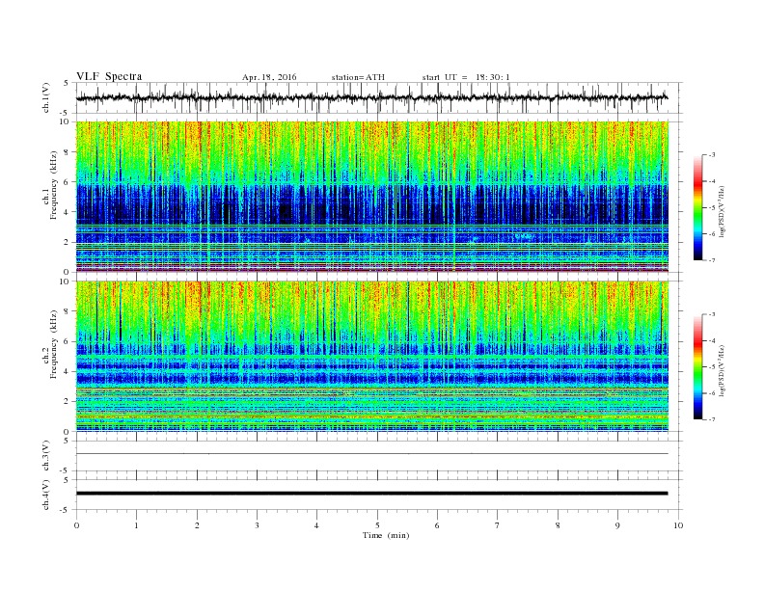Click the ch.1 log(PSD) colorbar label

point(722,212)
